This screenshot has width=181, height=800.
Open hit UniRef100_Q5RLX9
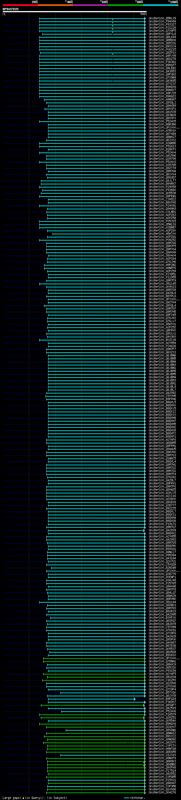[x=162, y=18]
